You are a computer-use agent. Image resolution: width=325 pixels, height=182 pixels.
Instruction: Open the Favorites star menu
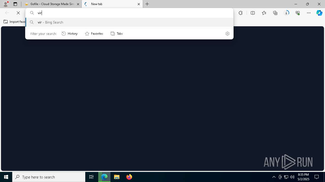click(264, 13)
